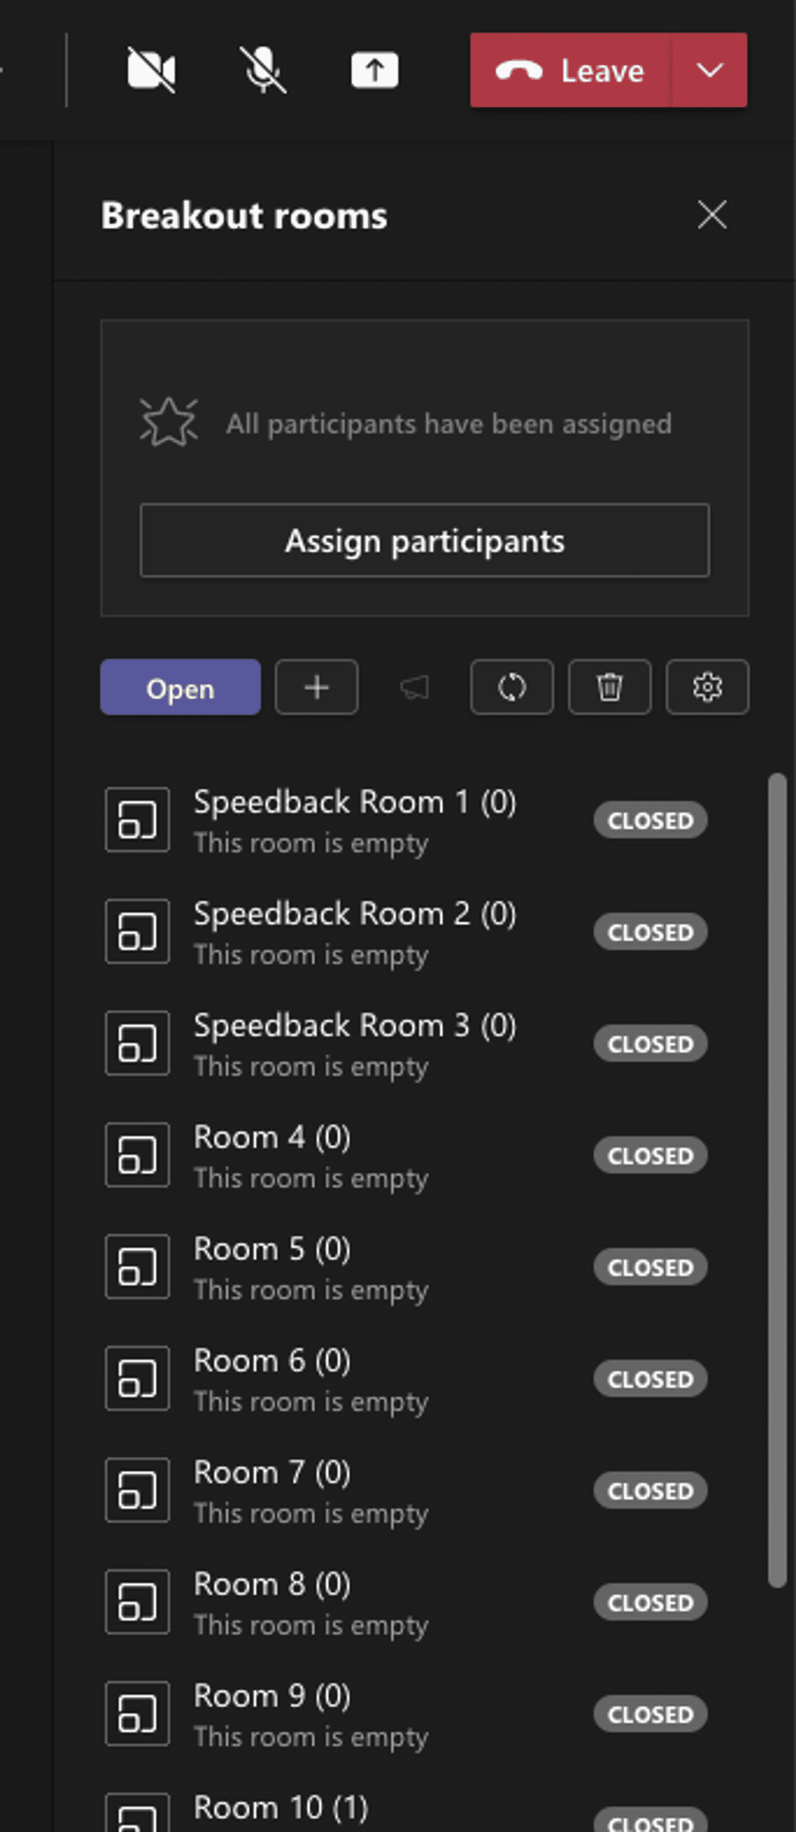The width and height of the screenshot is (796, 1832).
Task: Toggle the camera on
Action: click(151, 70)
